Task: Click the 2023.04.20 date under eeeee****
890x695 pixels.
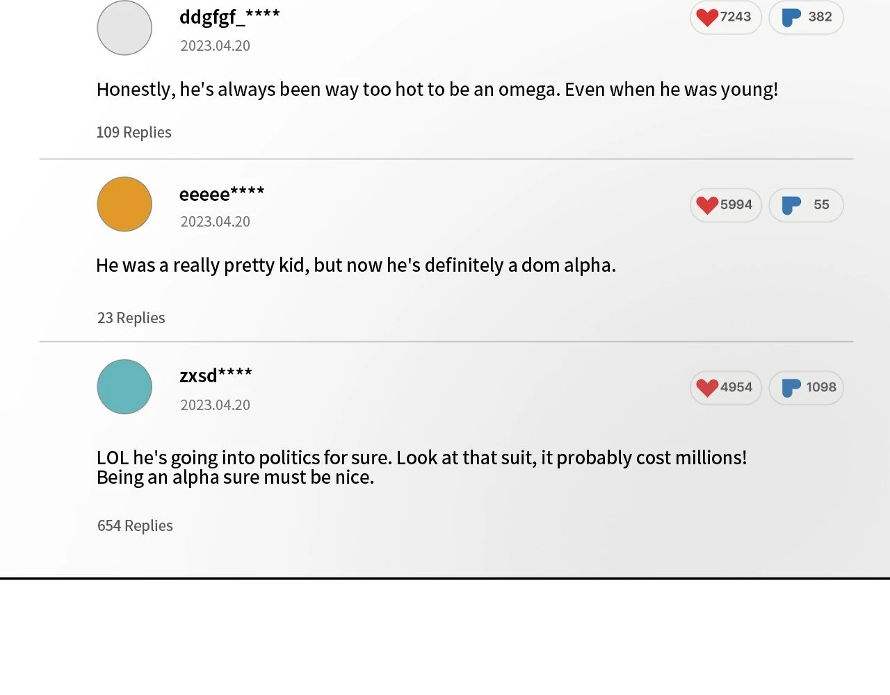Action: pyautogui.click(x=215, y=222)
